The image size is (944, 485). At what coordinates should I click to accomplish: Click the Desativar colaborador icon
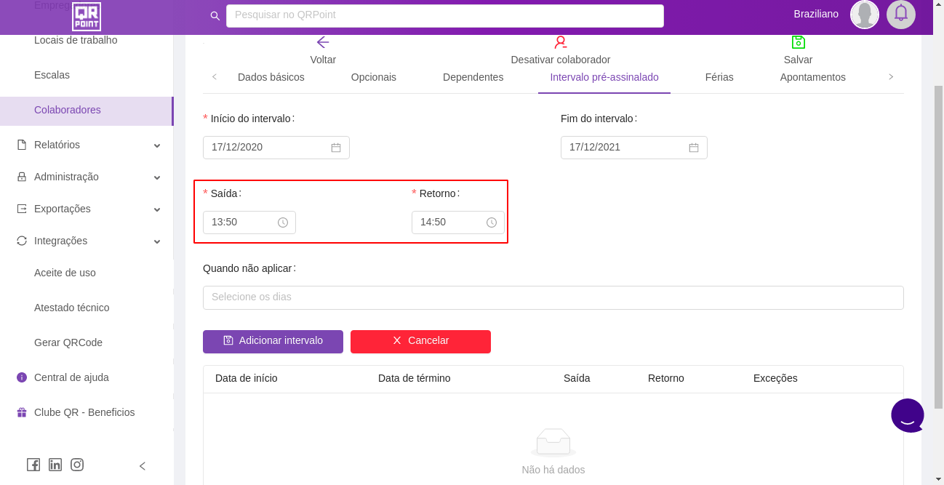(560, 42)
